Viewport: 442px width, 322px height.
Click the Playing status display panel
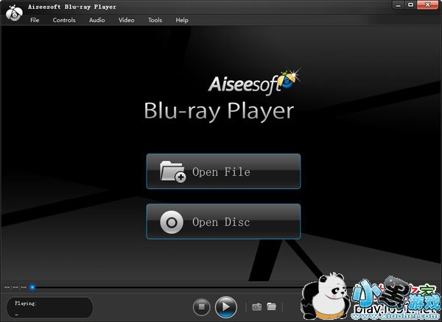(49, 308)
